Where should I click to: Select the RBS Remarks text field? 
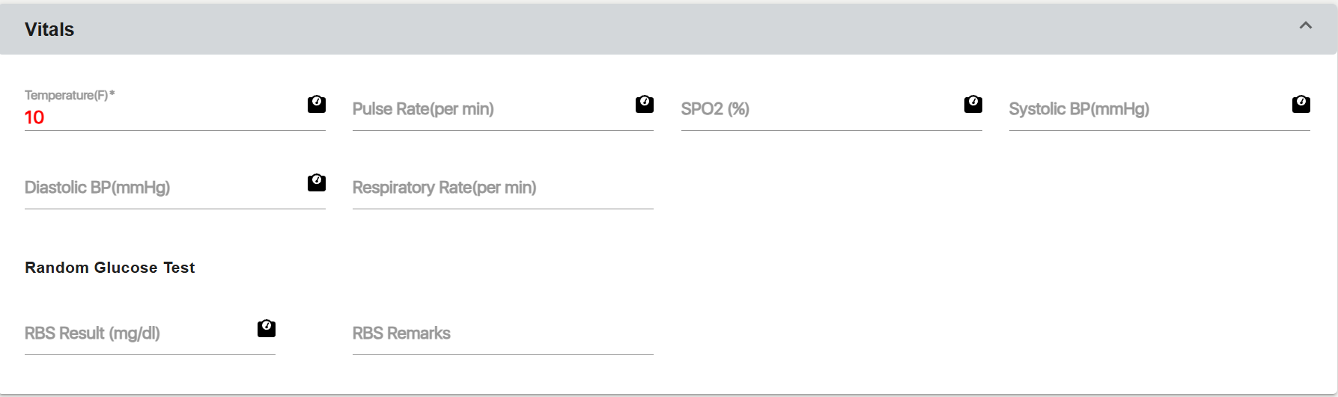pyautogui.click(x=503, y=333)
